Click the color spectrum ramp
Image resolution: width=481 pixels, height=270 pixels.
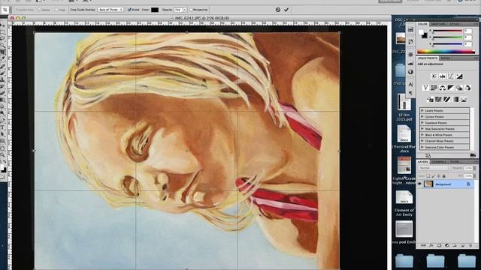pyautogui.click(x=446, y=52)
